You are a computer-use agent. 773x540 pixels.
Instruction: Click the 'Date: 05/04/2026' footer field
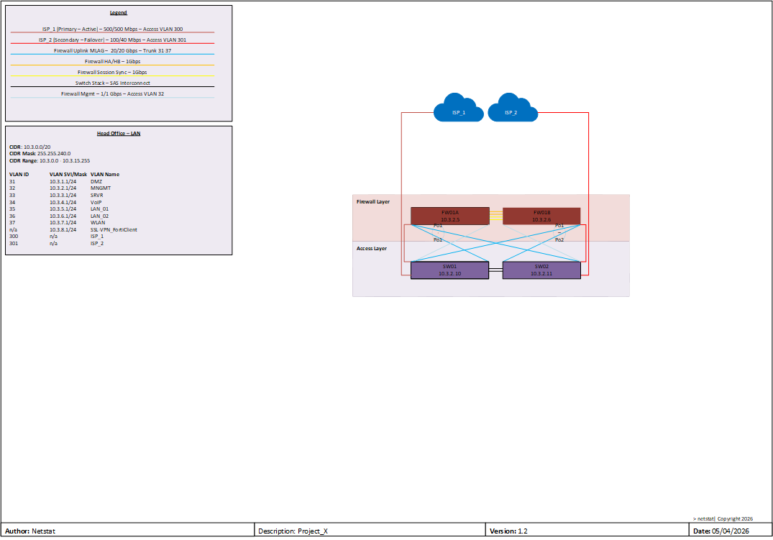pyautogui.click(x=731, y=530)
